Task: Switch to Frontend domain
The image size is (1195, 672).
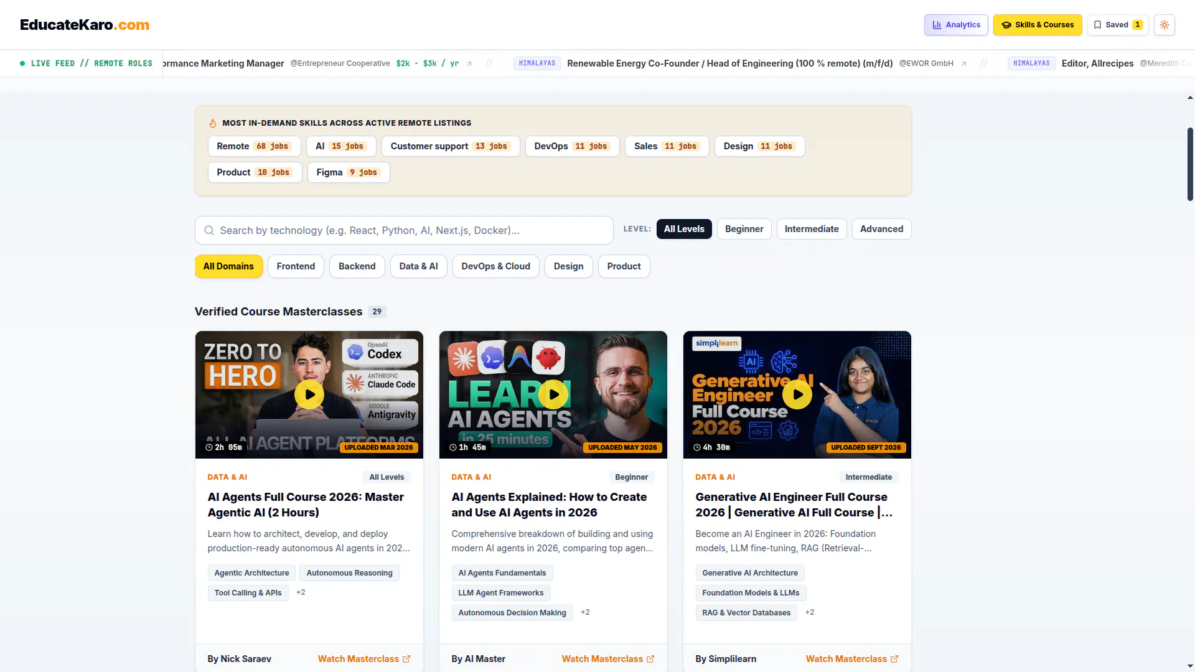Action: tap(296, 266)
